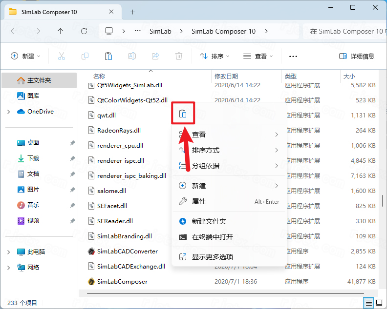387x309 pixels.
Task: Click the Paste clipboard icon in toolbar
Action: point(108,56)
